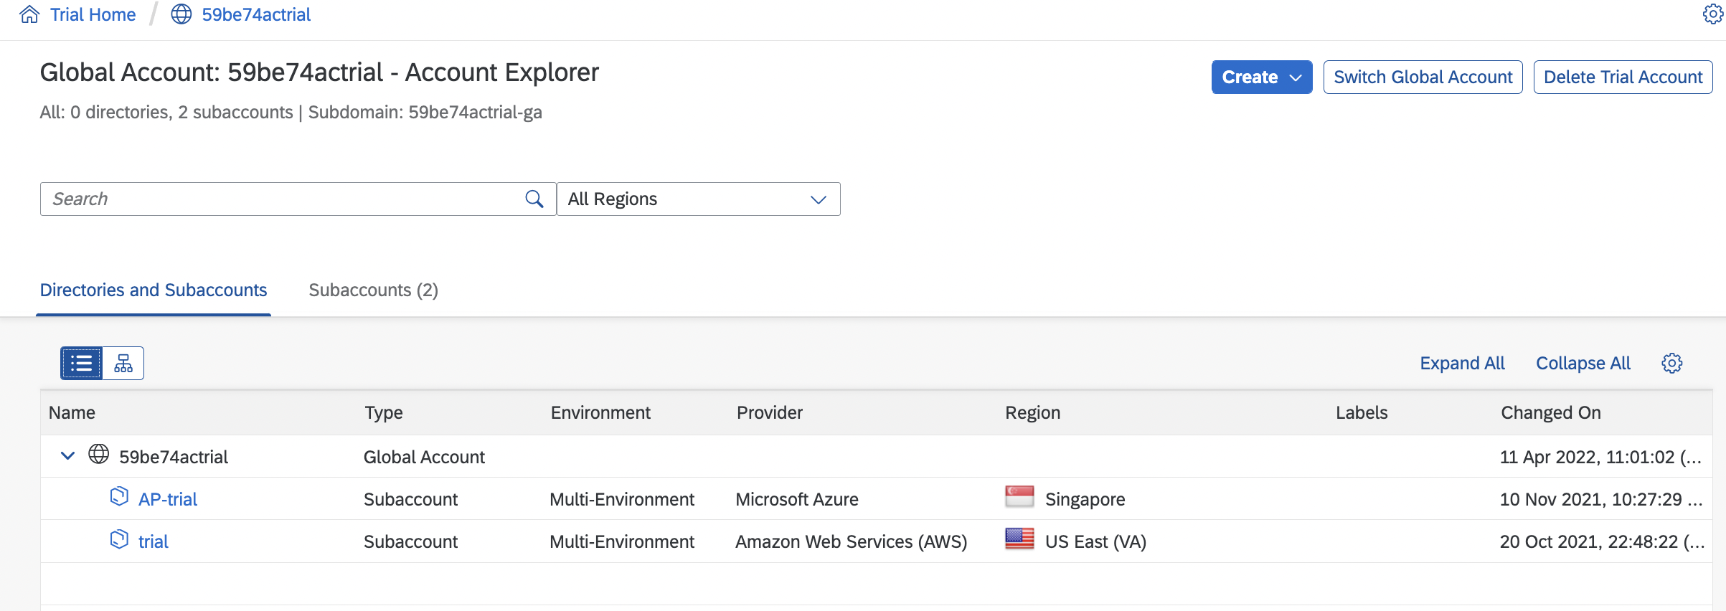Screen dimensions: 1726x611
Task: Switch to list table view
Action: (x=82, y=364)
